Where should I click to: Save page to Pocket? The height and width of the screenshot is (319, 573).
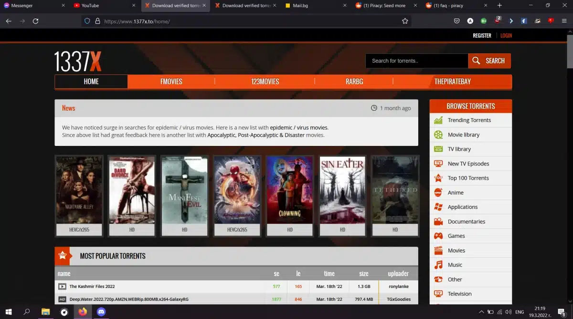click(x=456, y=21)
